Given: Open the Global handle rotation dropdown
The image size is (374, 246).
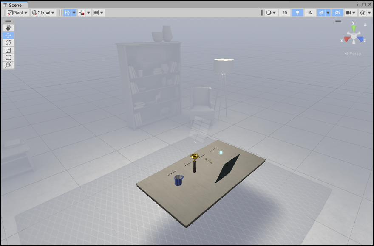Looking at the screenshot, I should tap(44, 13).
